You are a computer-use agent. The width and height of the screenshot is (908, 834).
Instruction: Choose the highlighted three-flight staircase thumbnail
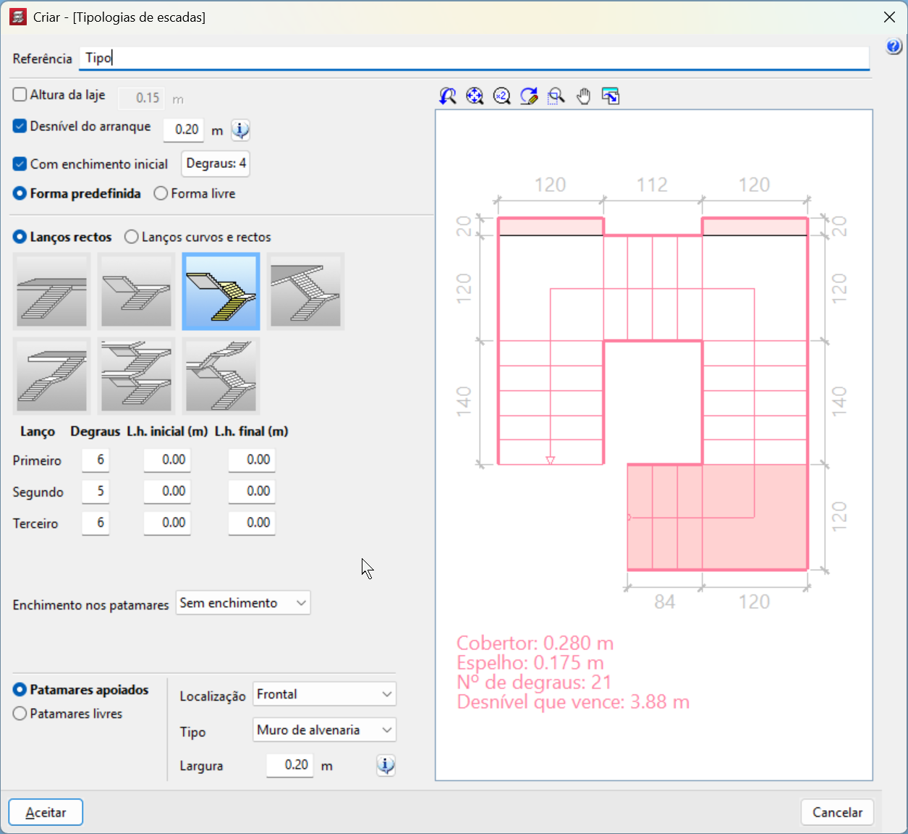tap(221, 292)
